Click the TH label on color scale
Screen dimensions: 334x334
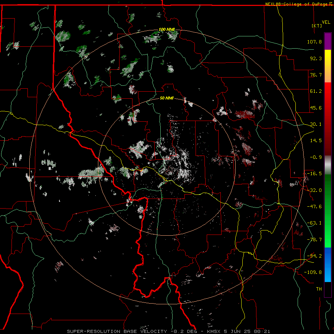[319, 289]
